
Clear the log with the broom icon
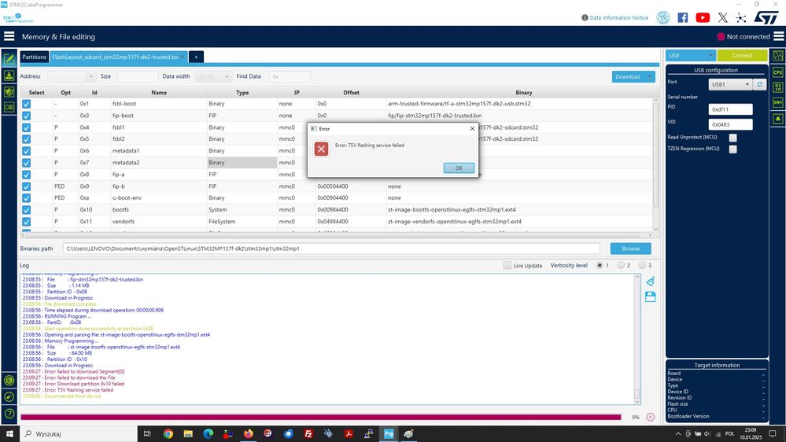650,281
